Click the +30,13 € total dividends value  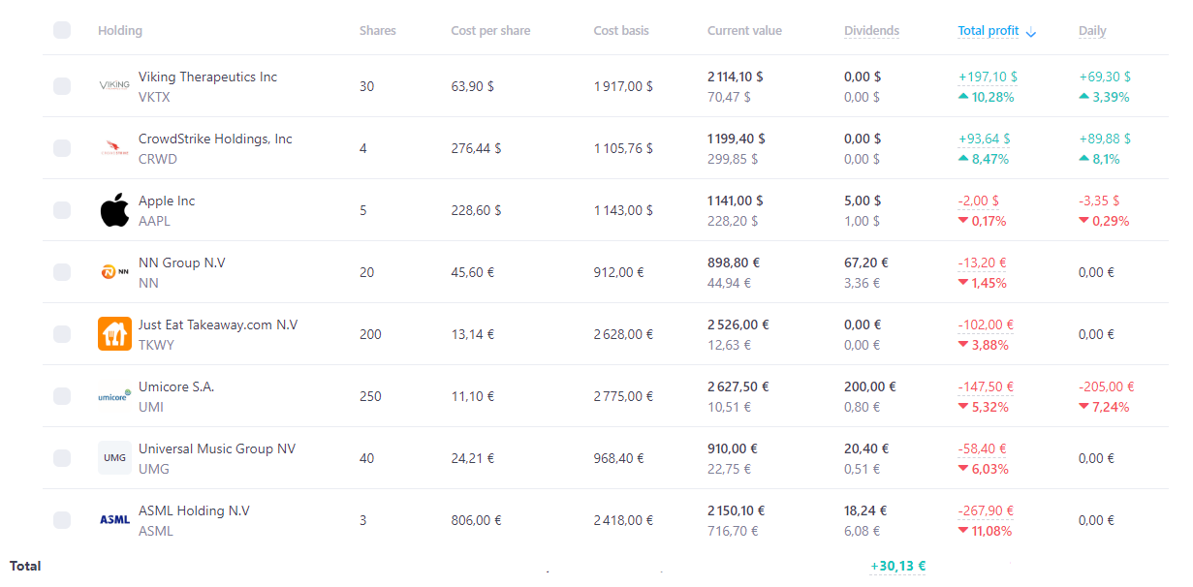[x=897, y=566]
